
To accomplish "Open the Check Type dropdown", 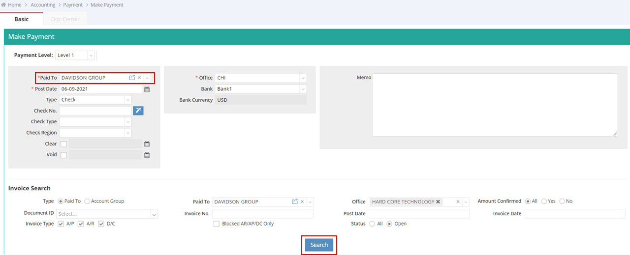I will (x=128, y=122).
